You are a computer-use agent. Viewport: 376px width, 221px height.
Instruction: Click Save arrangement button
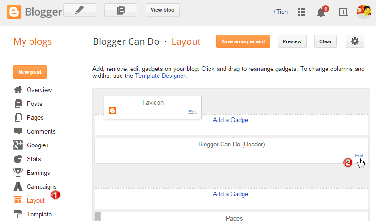point(243,41)
